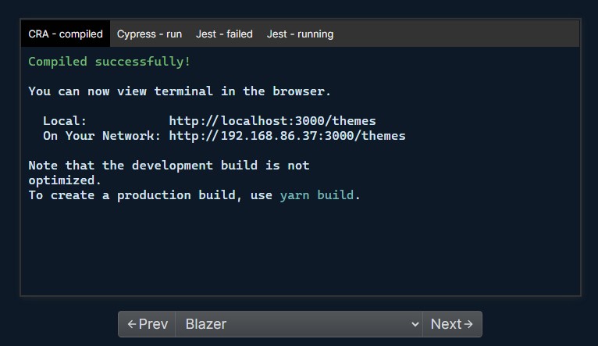Click the localhost:3000/themes URL
The image size is (598, 346).
[272, 121]
